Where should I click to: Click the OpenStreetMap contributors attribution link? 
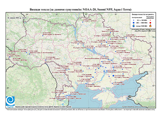coord(139,107)
